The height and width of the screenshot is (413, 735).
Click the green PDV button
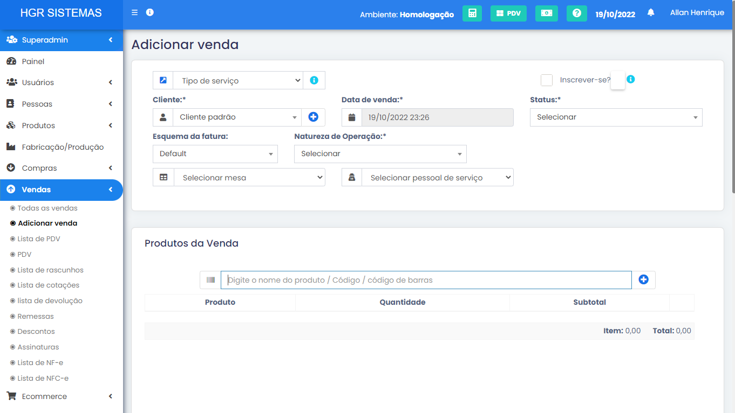click(x=508, y=13)
